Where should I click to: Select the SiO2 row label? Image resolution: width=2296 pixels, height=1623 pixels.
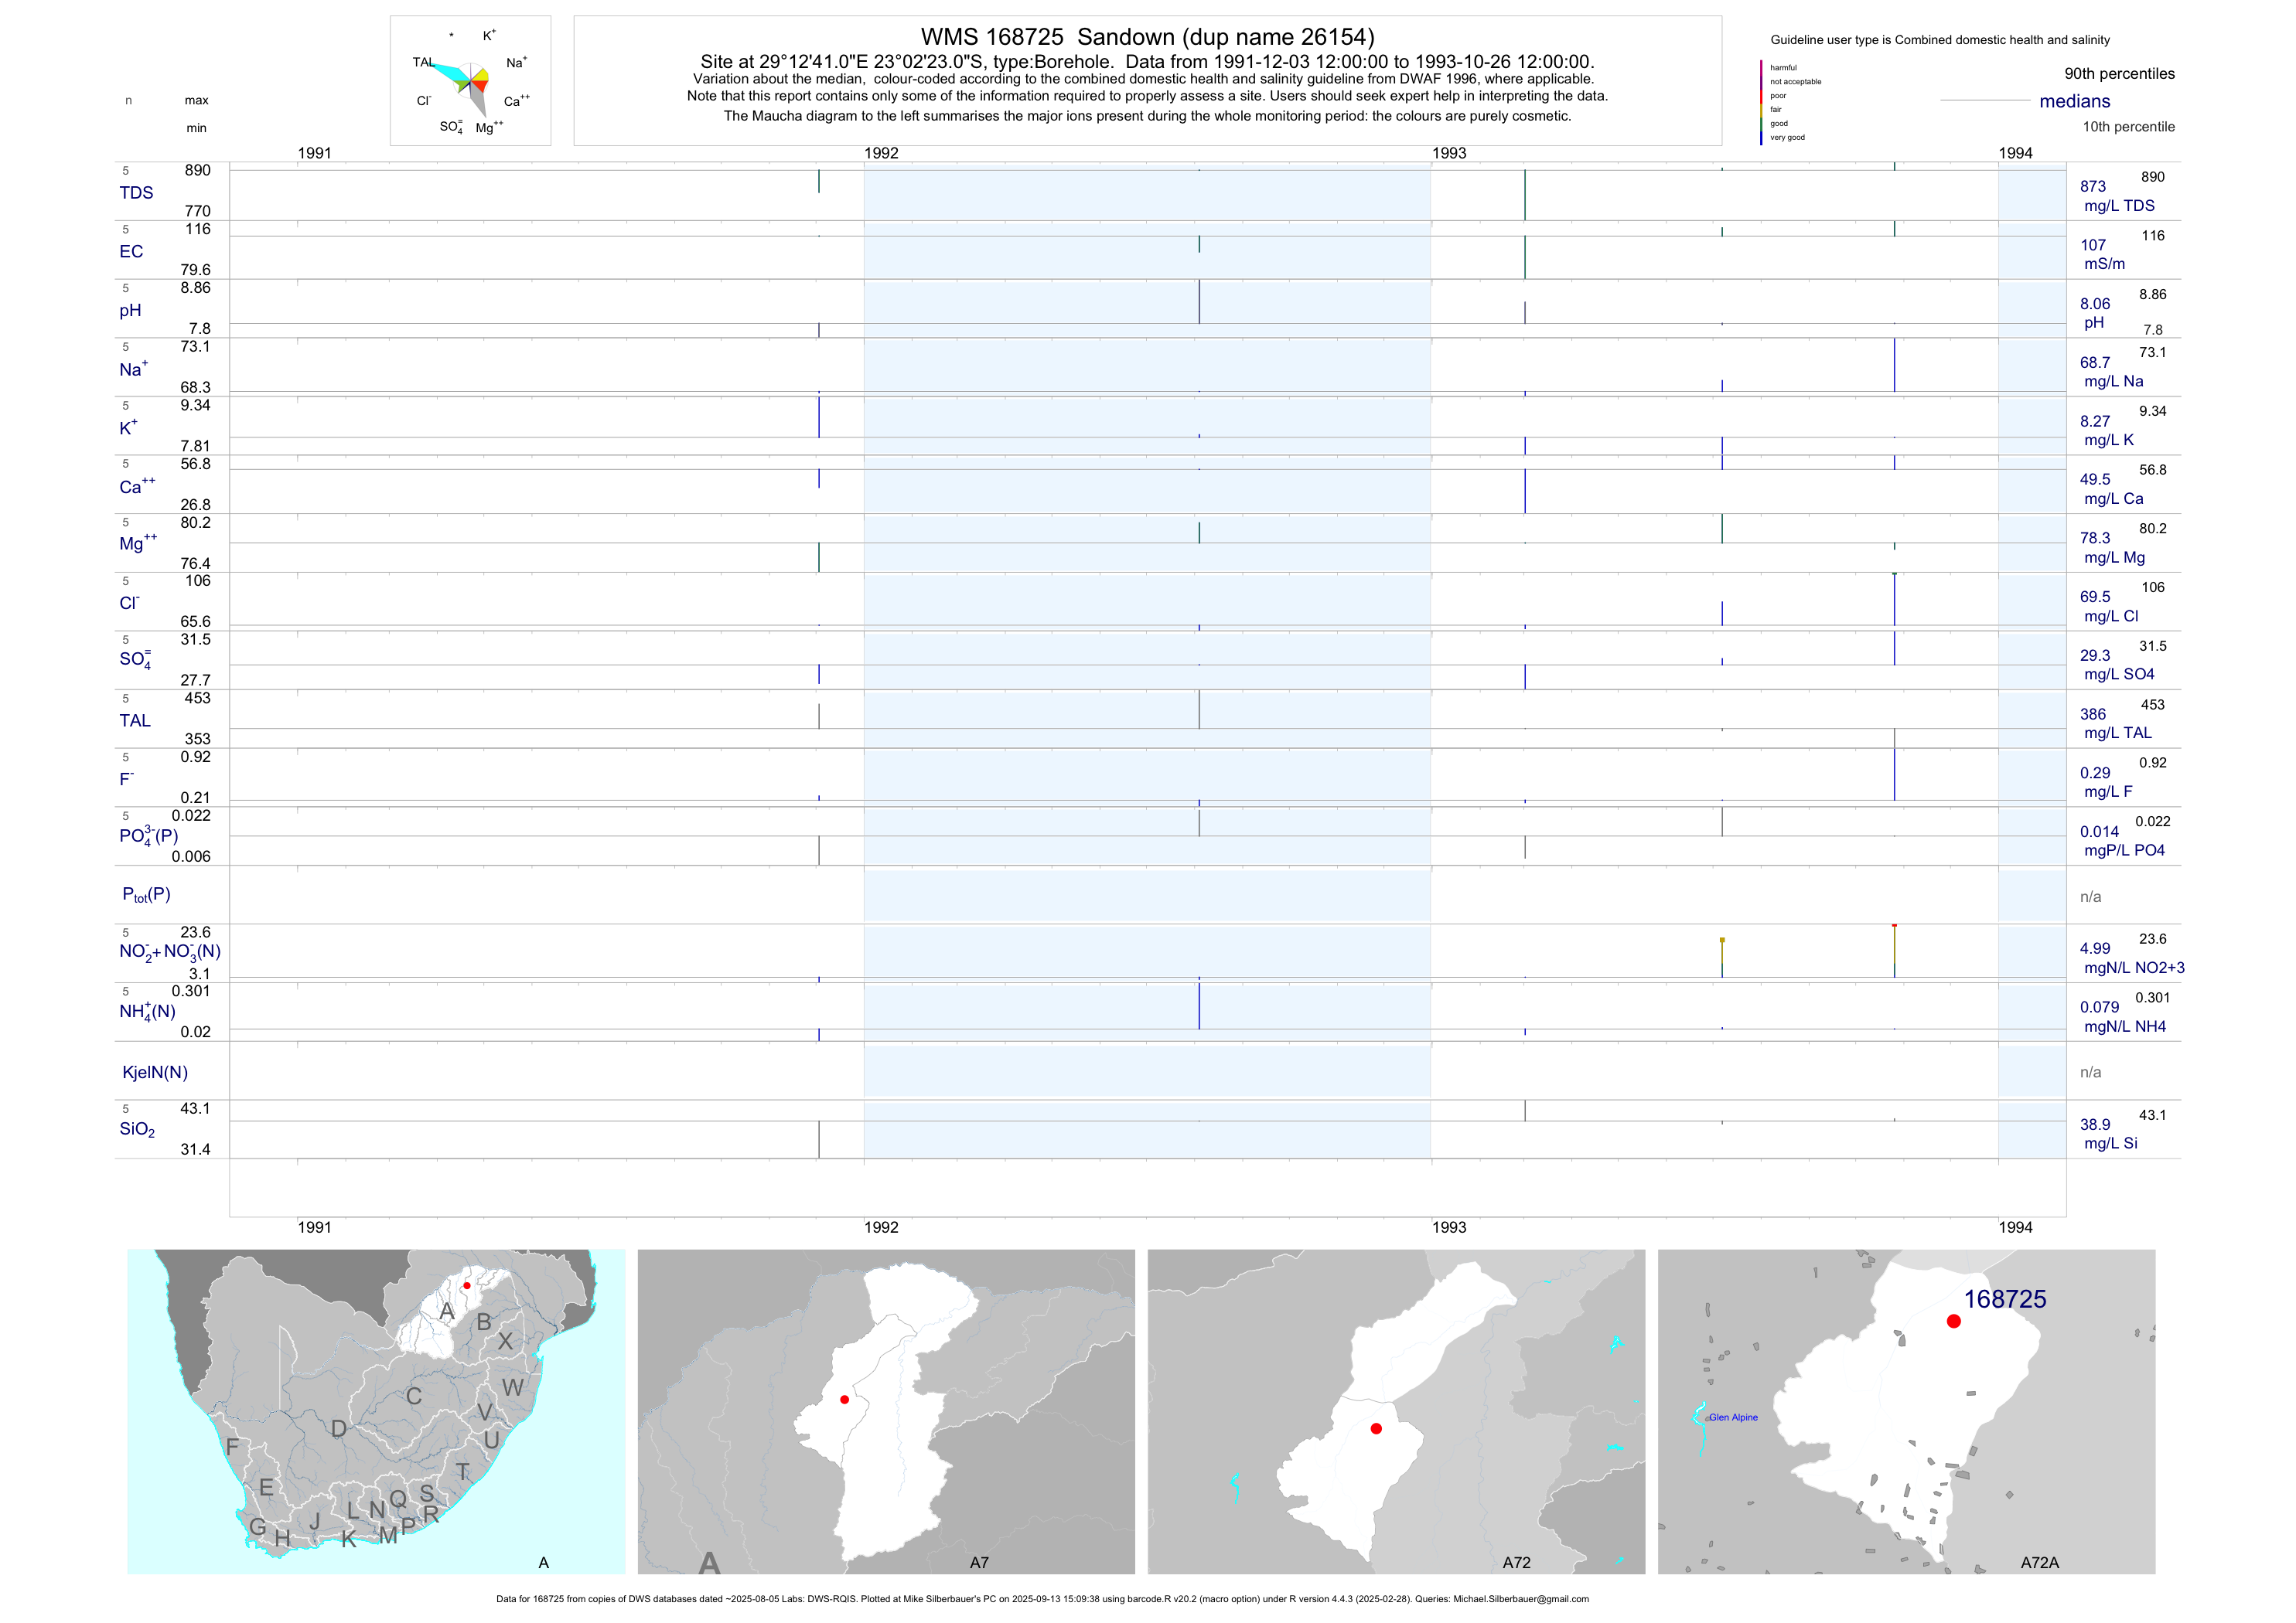tap(137, 1129)
